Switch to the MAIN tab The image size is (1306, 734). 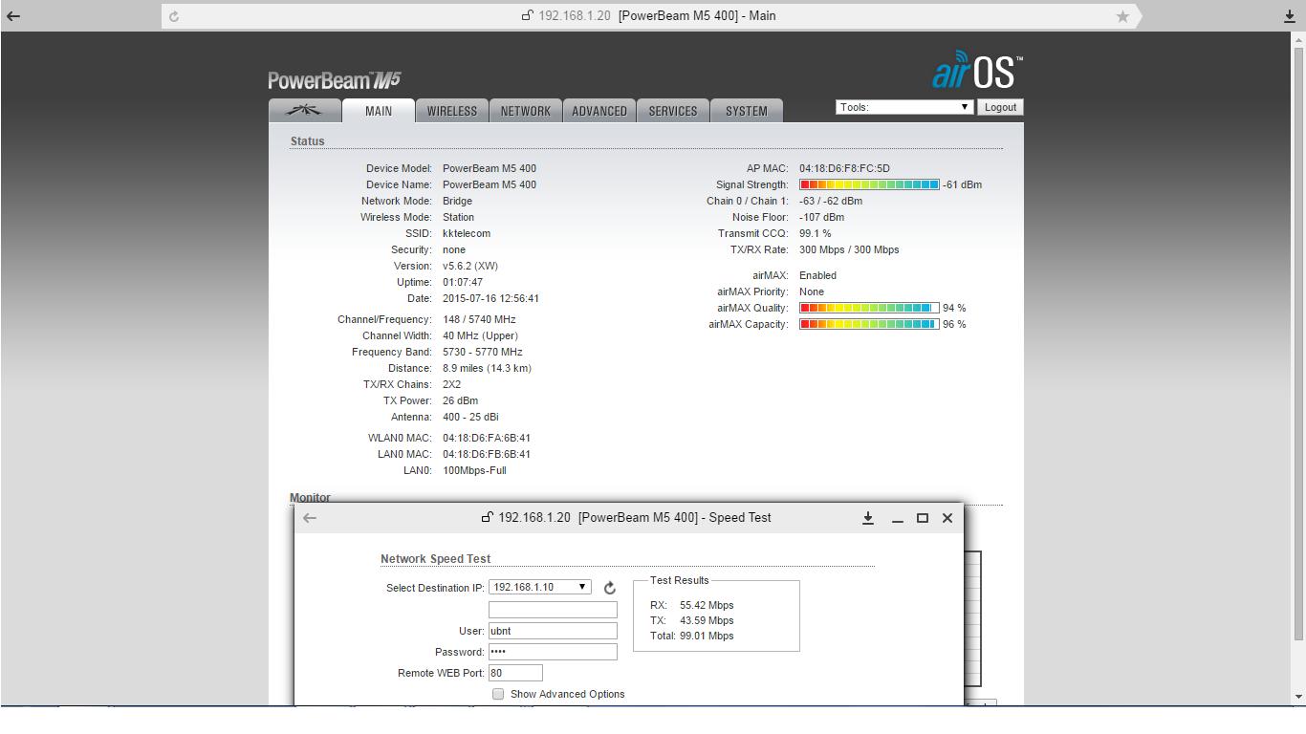(379, 111)
